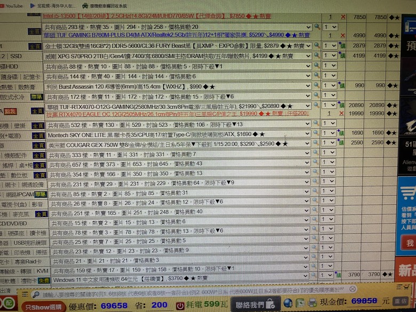Open quantity dropdown on the Kingston RAM row
This screenshot has width=416, height=312.
[330, 46]
